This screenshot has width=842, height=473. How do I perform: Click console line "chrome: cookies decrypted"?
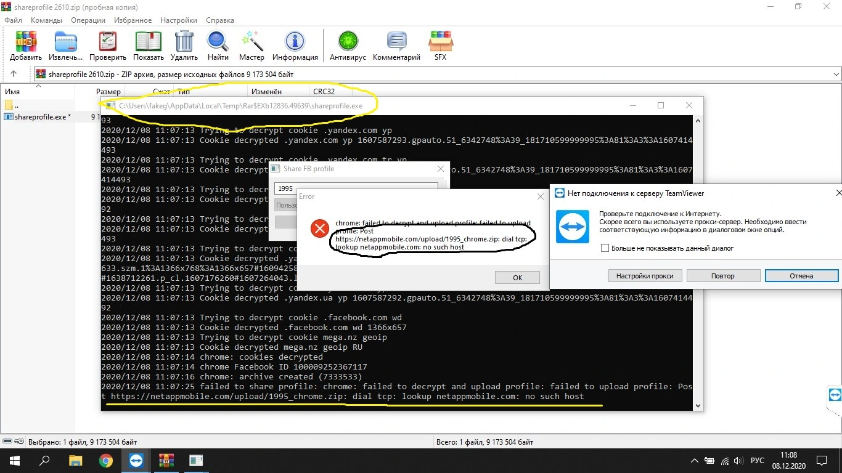(x=261, y=357)
